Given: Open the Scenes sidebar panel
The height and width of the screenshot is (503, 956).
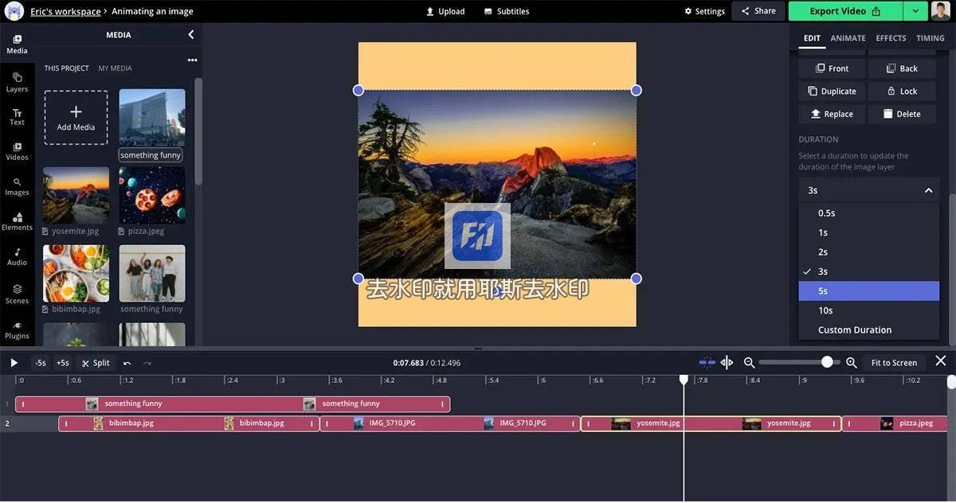Looking at the screenshot, I should click(17, 294).
